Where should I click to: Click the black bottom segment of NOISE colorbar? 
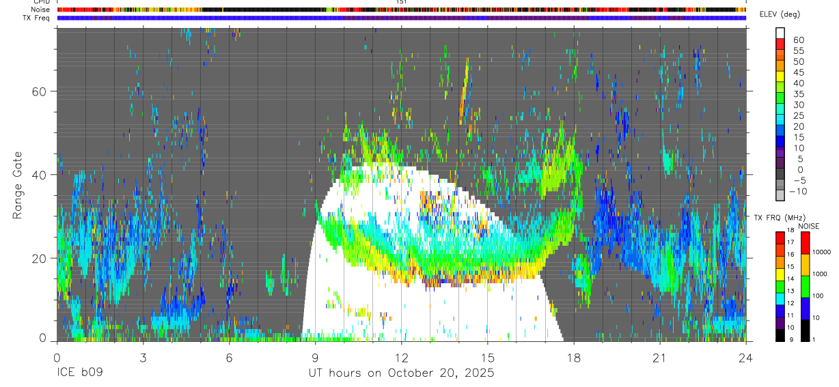(x=805, y=330)
